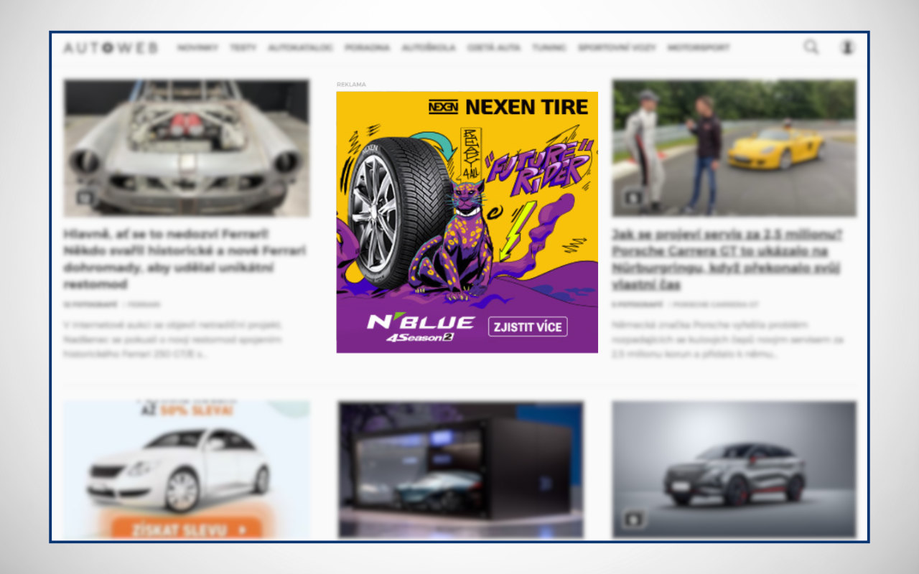
Task: Click the N'BLUE 4Season 2 logo
Action: pyautogui.click(x=421, y=327)
